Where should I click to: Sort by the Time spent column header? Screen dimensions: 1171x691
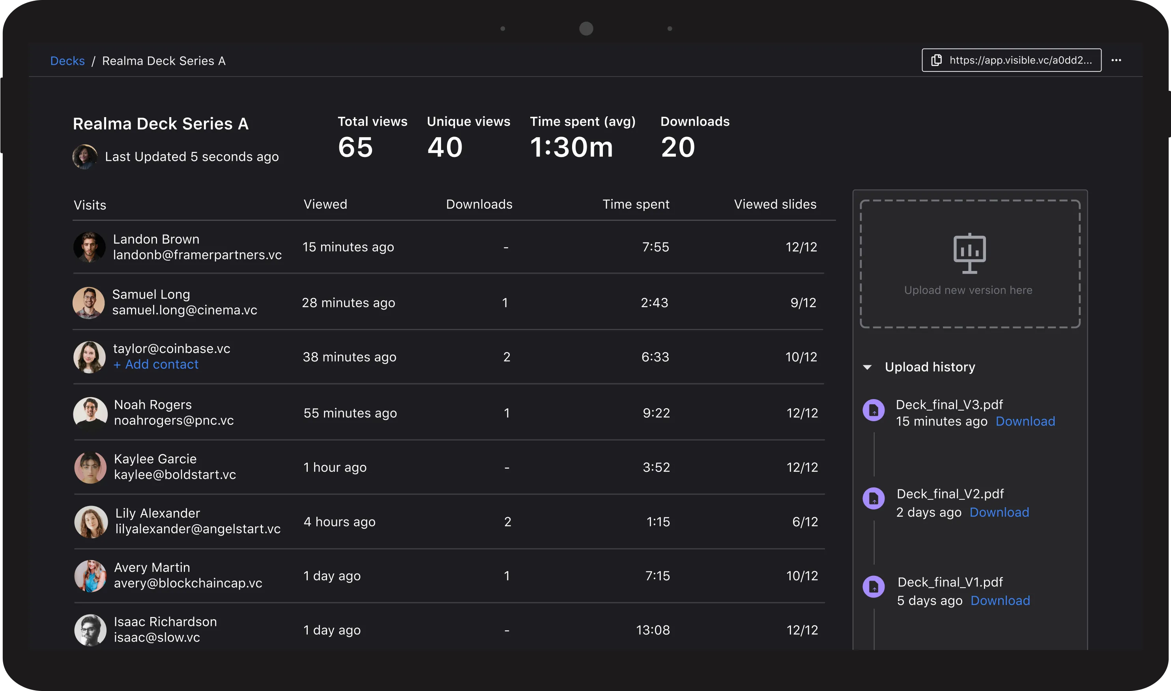[635, 204]
